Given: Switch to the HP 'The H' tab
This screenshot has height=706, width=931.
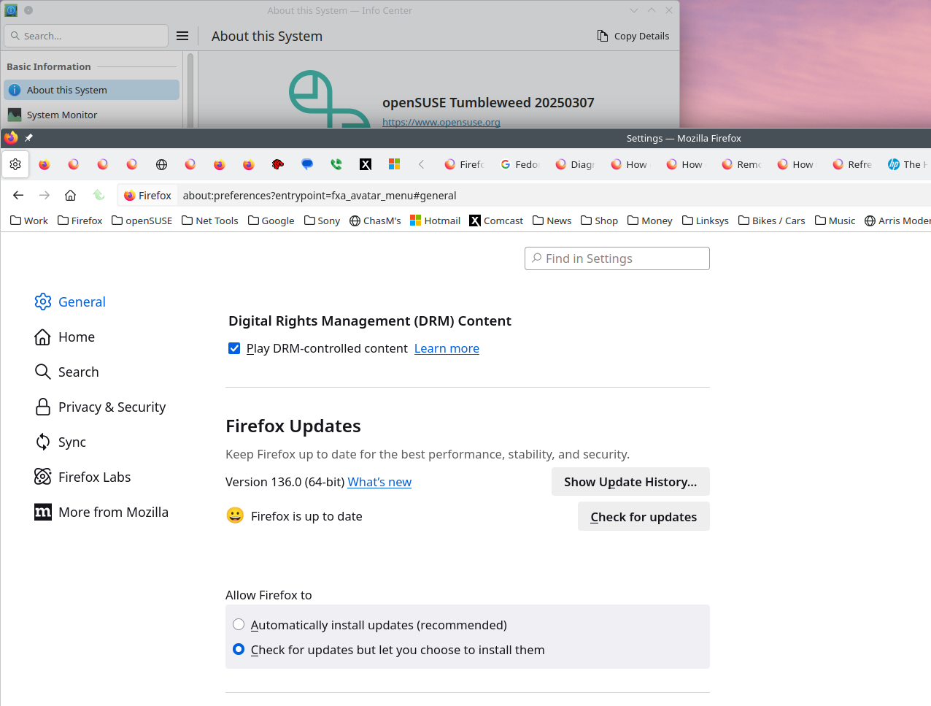Looking at the screenshot, I should [907, 164].
